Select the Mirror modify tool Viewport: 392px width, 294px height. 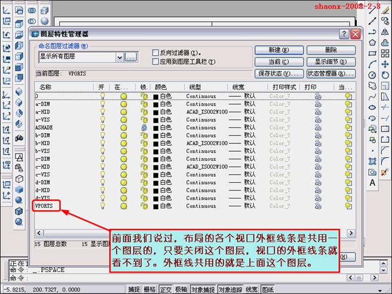(385, 32)
